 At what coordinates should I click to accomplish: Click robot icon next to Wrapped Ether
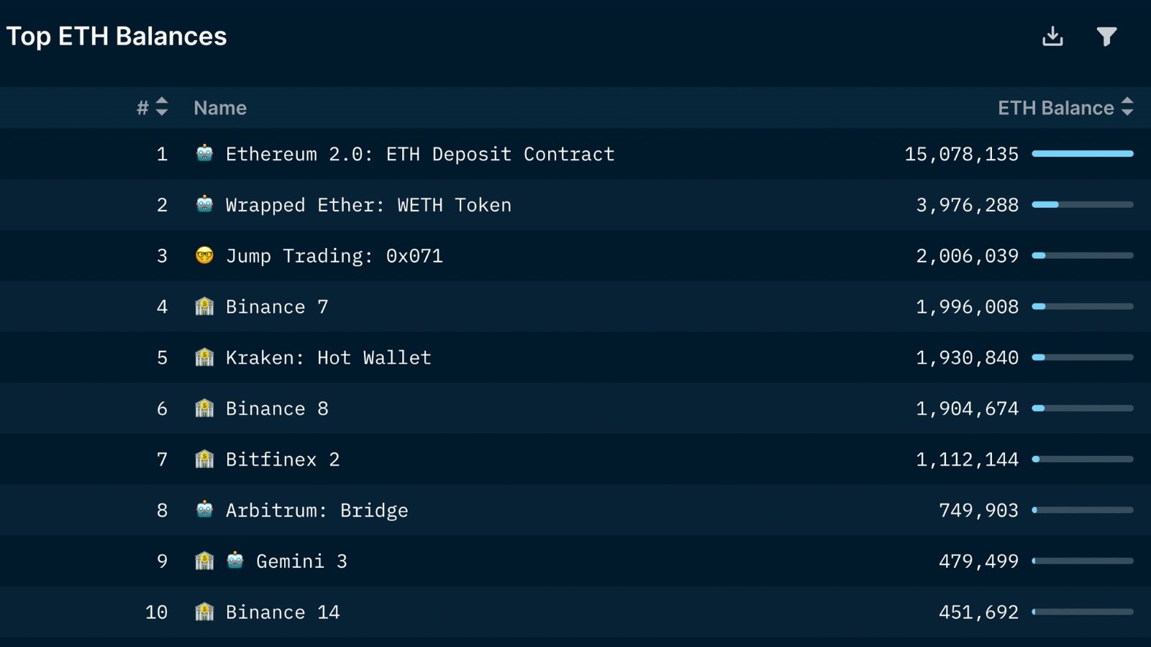coord(204,204)
